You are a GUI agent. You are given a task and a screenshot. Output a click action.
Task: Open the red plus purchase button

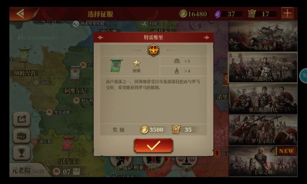point(287,13)
